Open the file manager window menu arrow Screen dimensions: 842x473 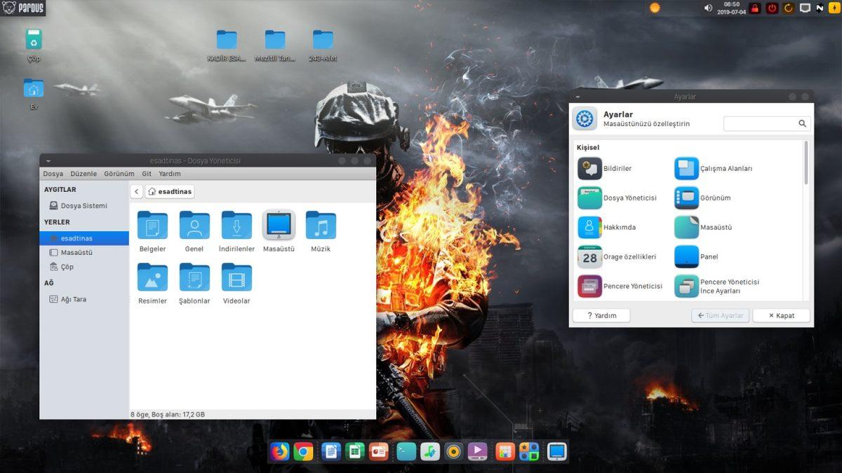tap(48, 161)
